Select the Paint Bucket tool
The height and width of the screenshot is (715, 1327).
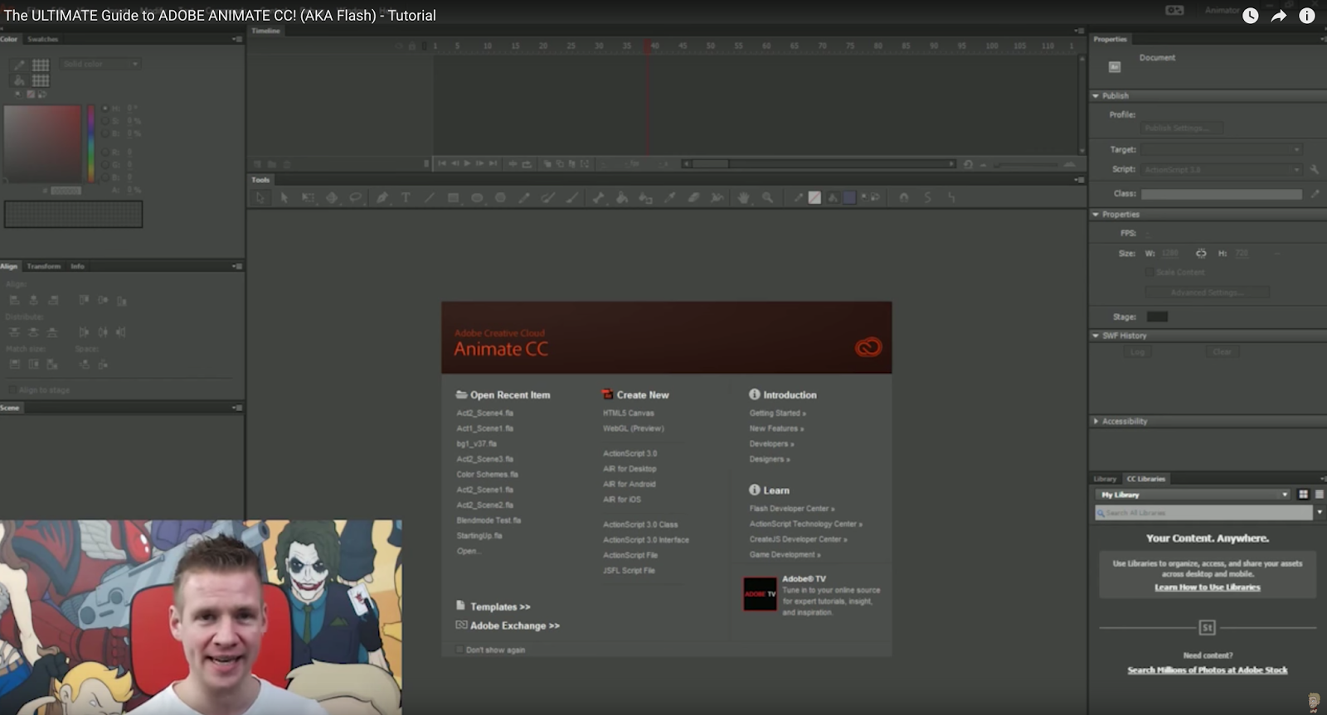(622, 197)
